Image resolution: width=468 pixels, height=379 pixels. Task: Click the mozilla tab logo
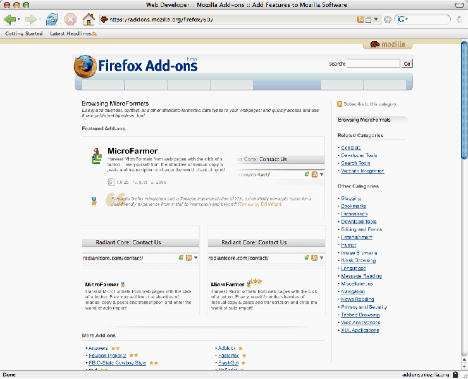pyautogui.click(x=388, y=44)
